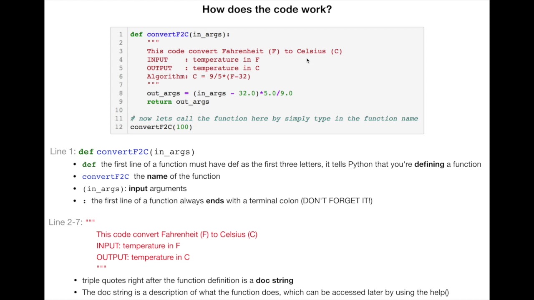Click the Algorithm docstring line in the code

coord(199,77)
